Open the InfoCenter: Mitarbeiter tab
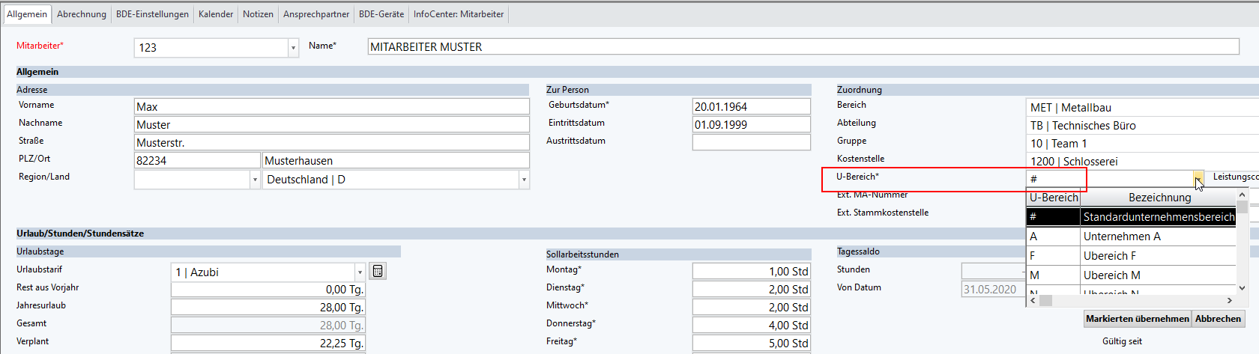Viewport: 1259px width, 354px height. point(459,14)
